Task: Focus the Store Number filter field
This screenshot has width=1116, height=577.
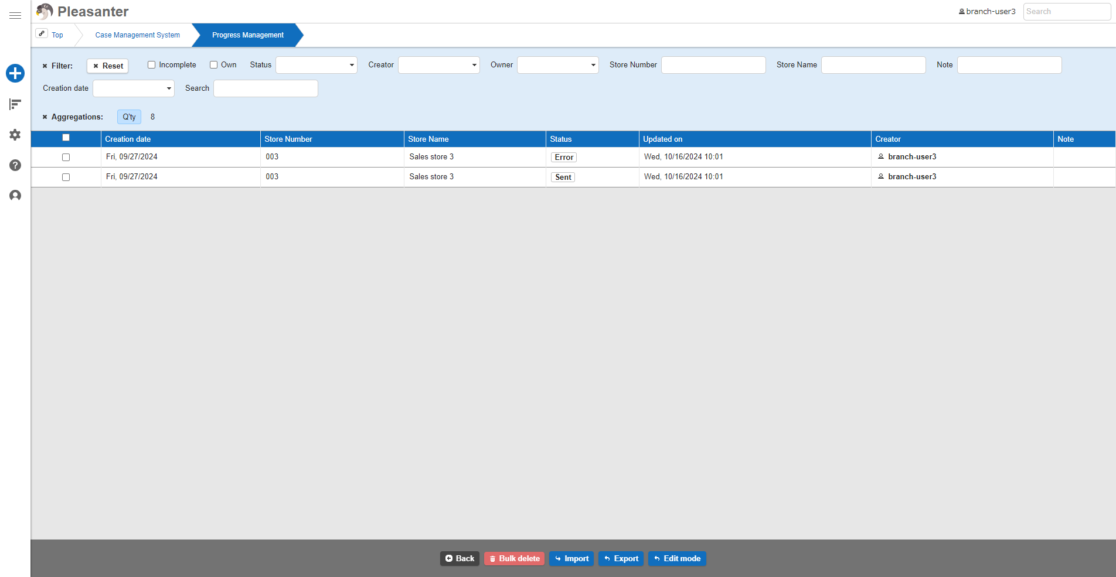Action: [713, 65]
